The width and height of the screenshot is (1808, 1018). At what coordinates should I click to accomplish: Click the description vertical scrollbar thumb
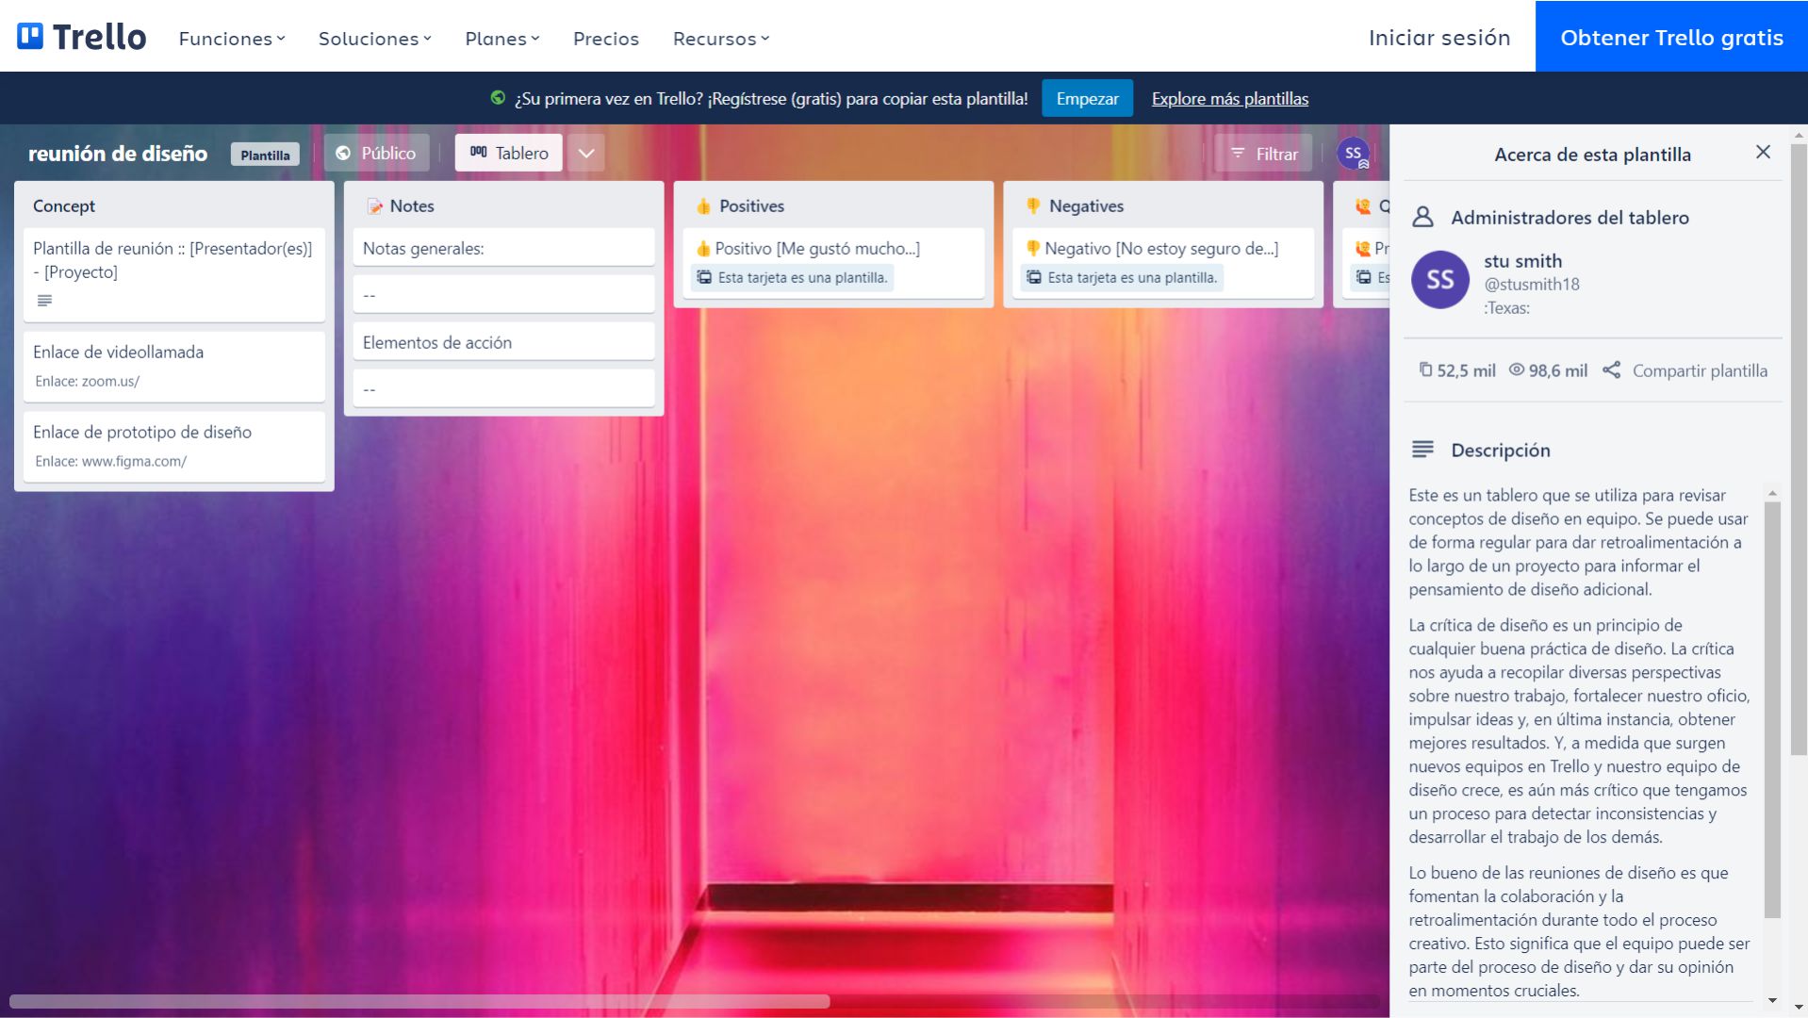(1772, 709)
